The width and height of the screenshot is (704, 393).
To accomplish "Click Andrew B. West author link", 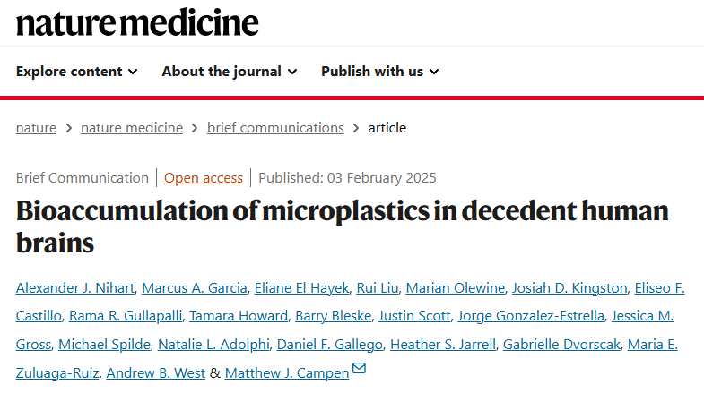I will coord(155,372).
